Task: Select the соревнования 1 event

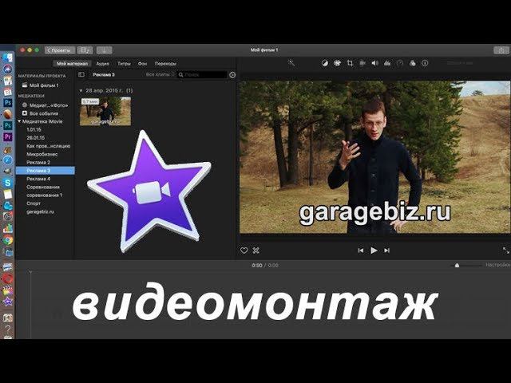Action: click(45, 195)
